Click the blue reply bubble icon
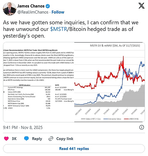 26,139
